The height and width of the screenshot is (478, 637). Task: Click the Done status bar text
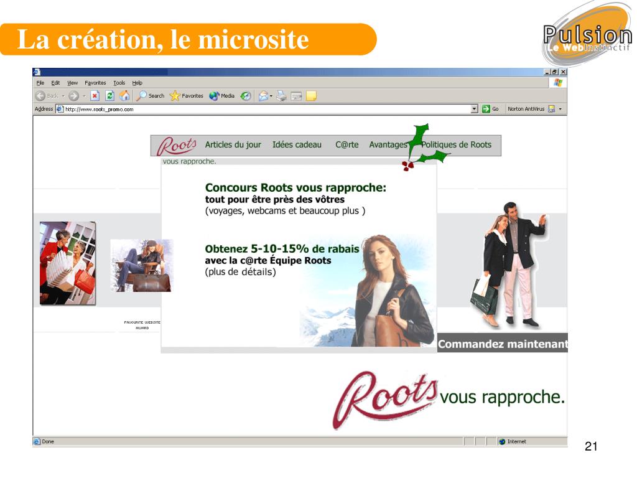pyautogui.click(x=48, y=441)
